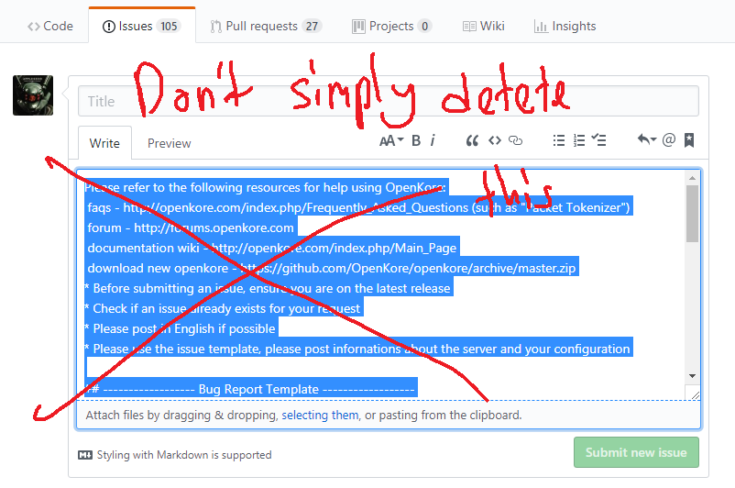This screenshot has width=735, height=488.
Task: Click the 'Bug Report Template' line in the text area
Action: pyautogui.click(x=251, y=389)
